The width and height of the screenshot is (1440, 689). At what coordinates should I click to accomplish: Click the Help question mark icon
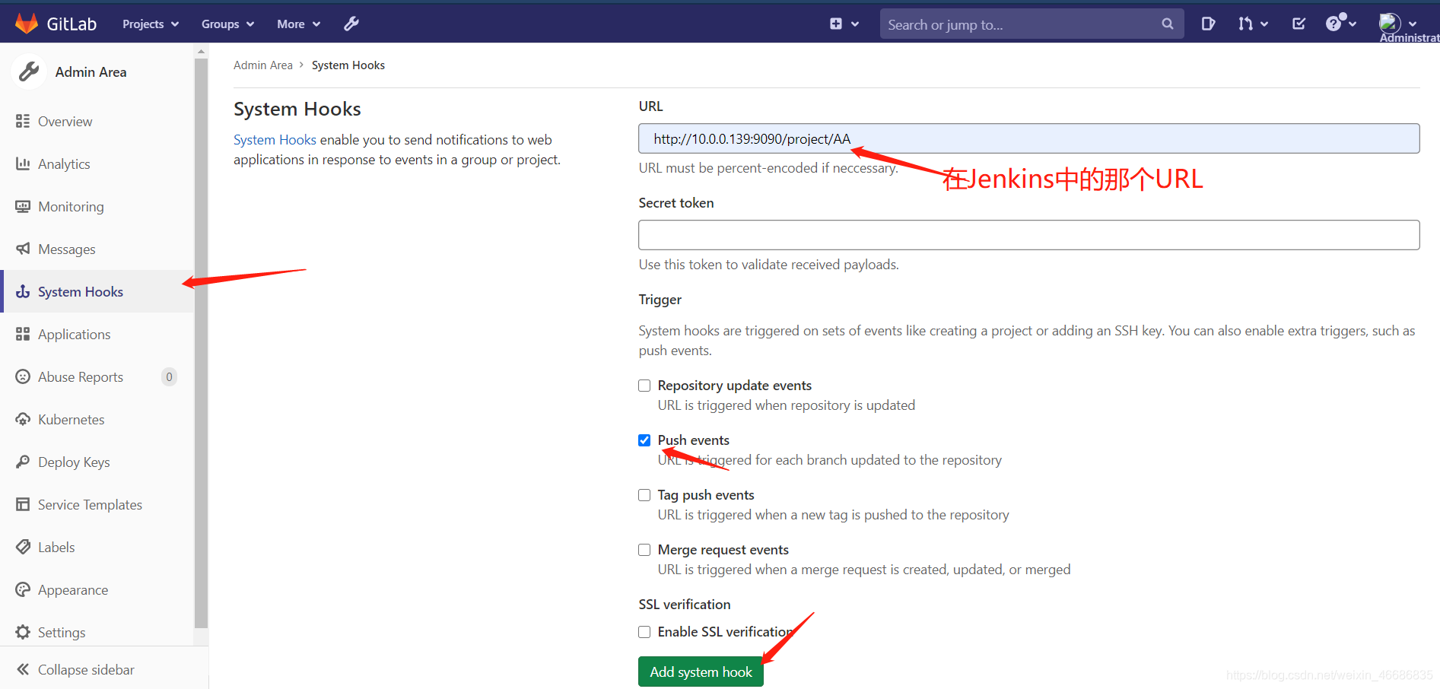(1334, 24)
